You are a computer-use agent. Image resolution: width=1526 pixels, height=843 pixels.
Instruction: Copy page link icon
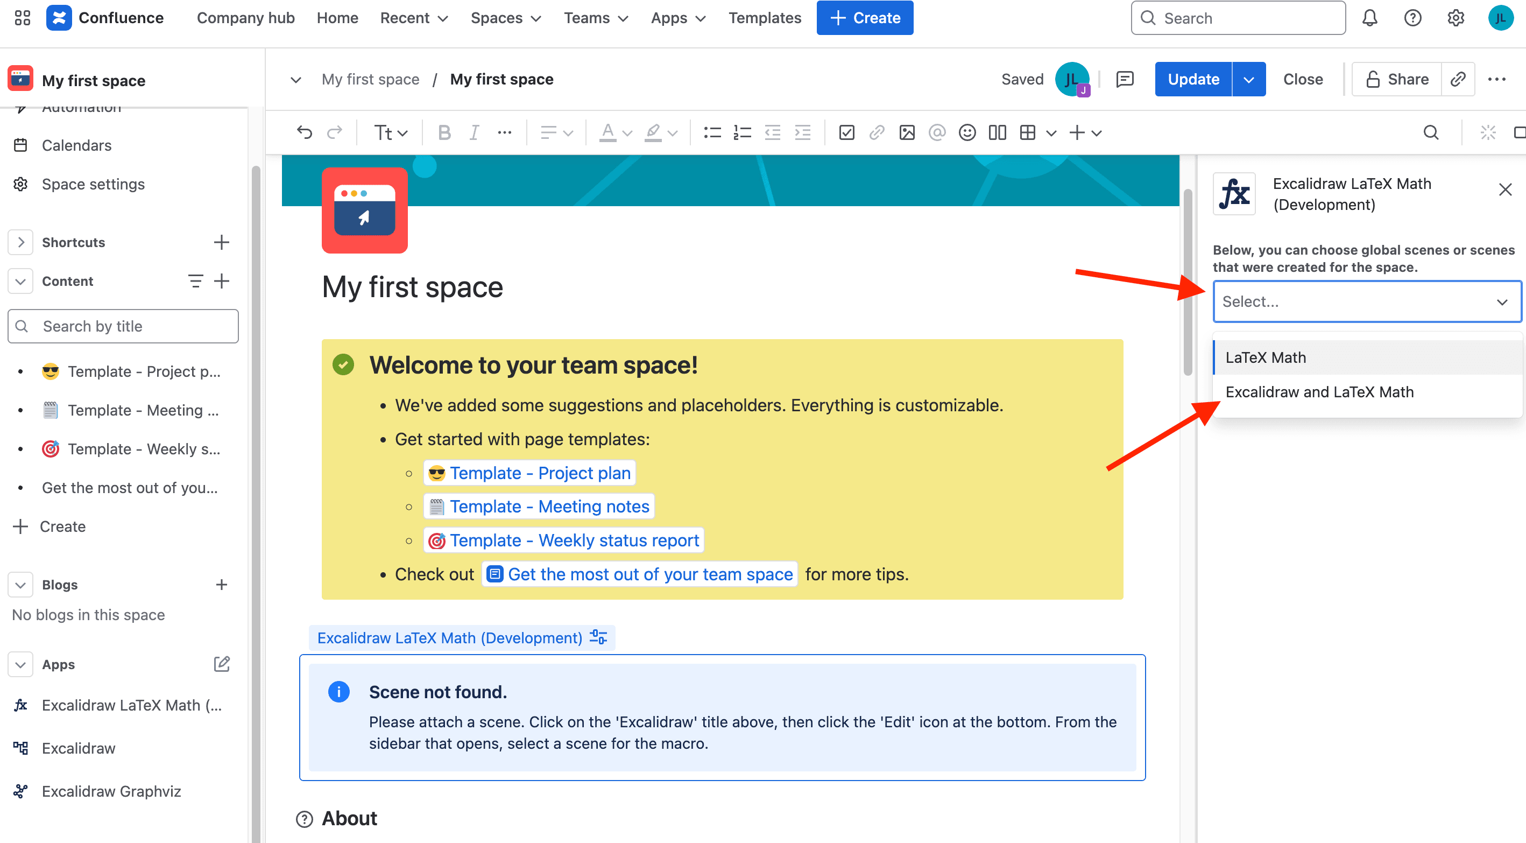pyautogui.click(x=1458, y=79)
